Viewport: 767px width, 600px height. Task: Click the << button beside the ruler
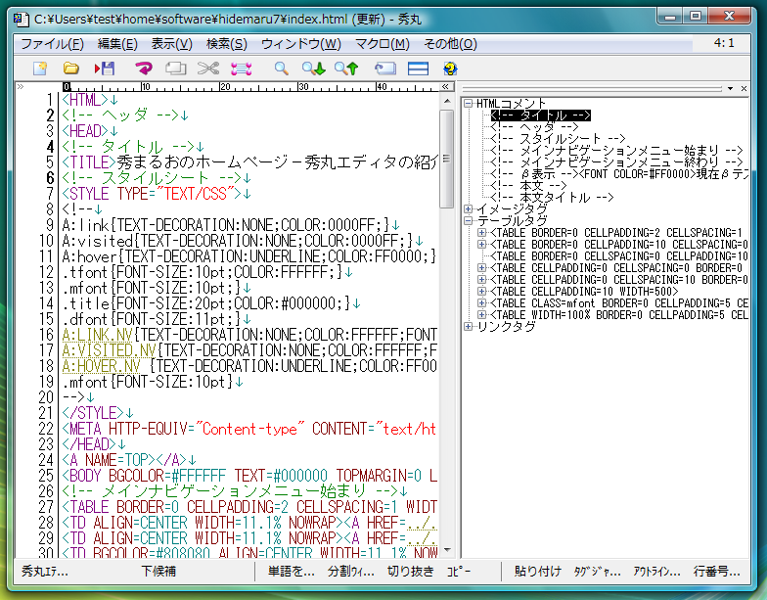445,86
